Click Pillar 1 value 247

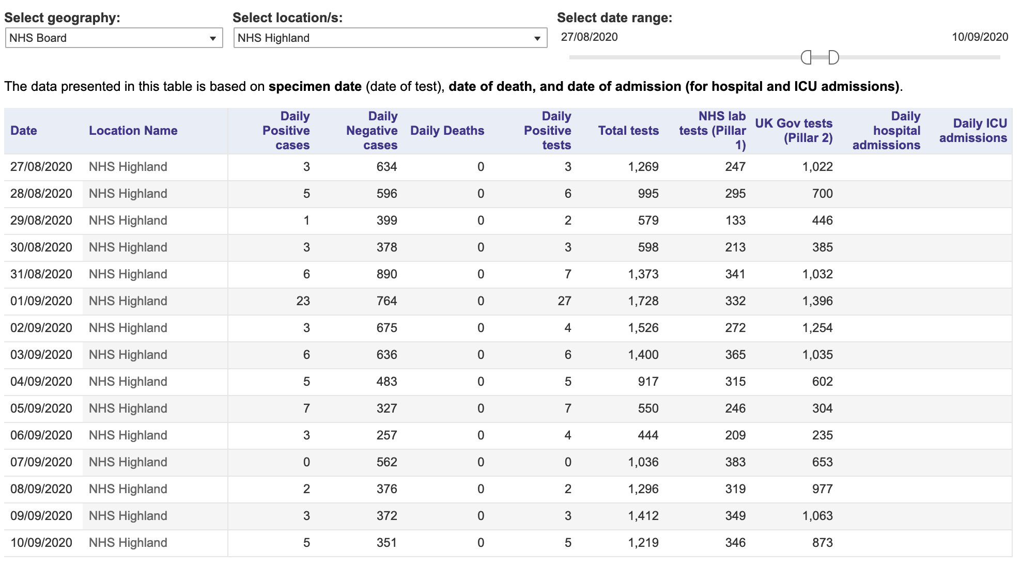735,167
